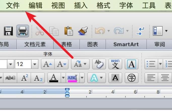This screenshot has width=172, height=111.
Task: Switch to the 审阅 tab
Action: pos(160,44)
